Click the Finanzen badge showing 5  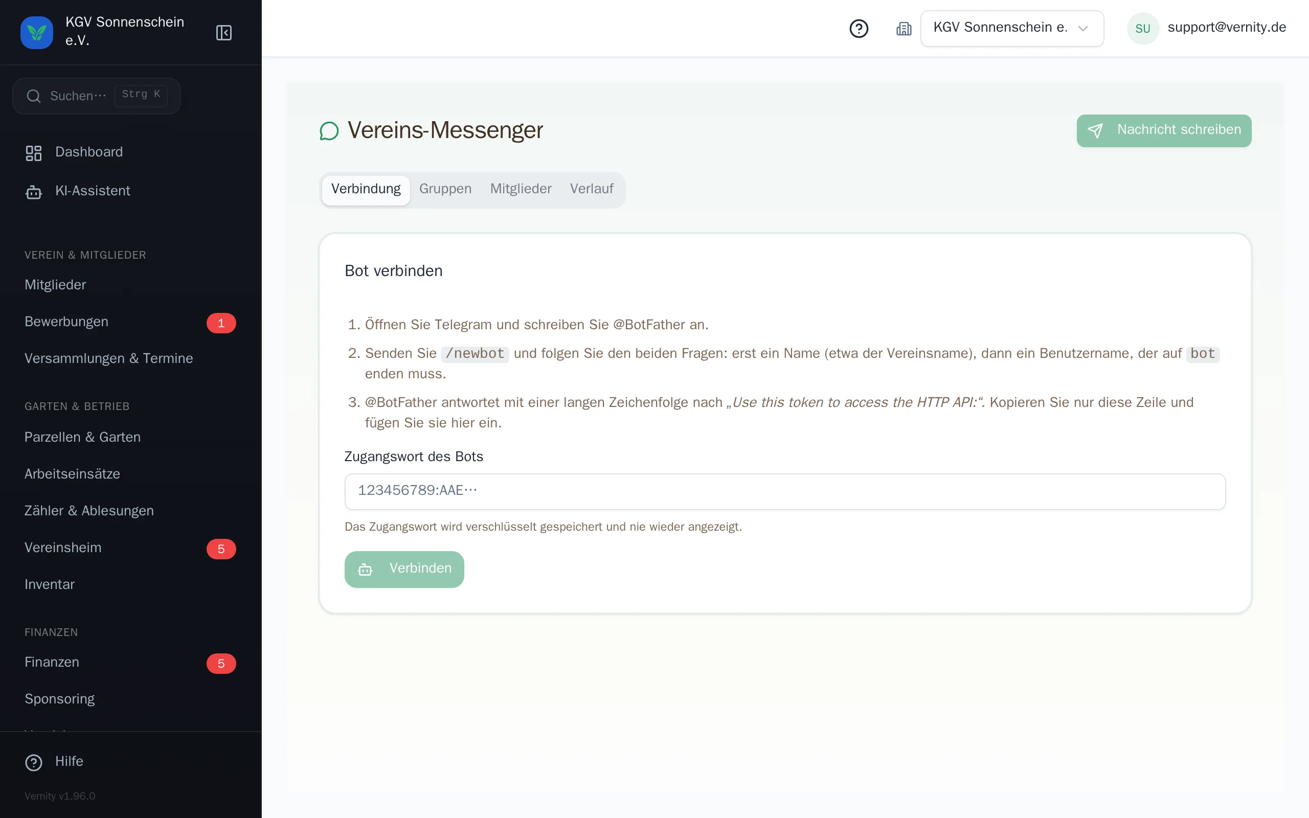221,664
